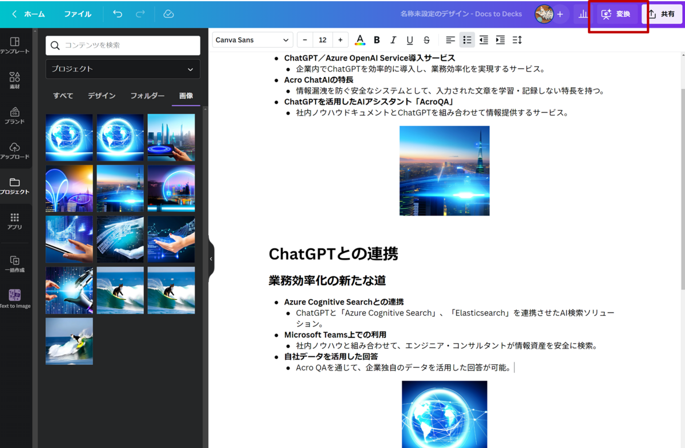Launch the Text to Image app
The height and width of the screenshot is (448, 685).
[15, 299]
